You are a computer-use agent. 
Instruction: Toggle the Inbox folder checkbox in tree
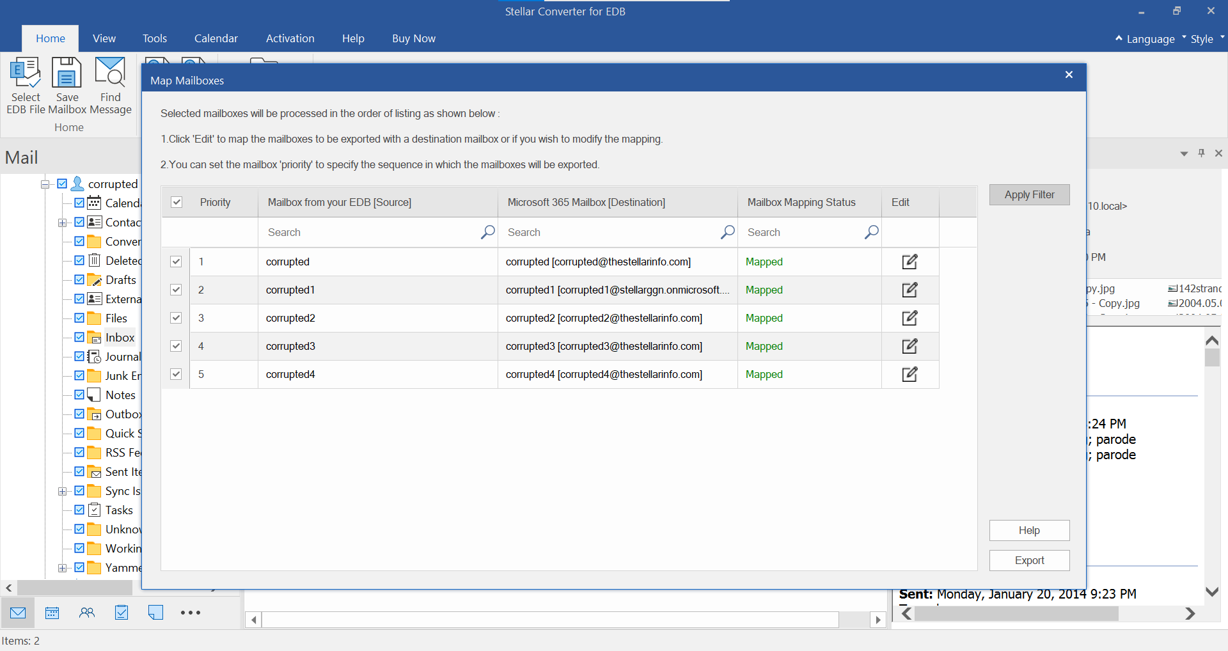79,337
